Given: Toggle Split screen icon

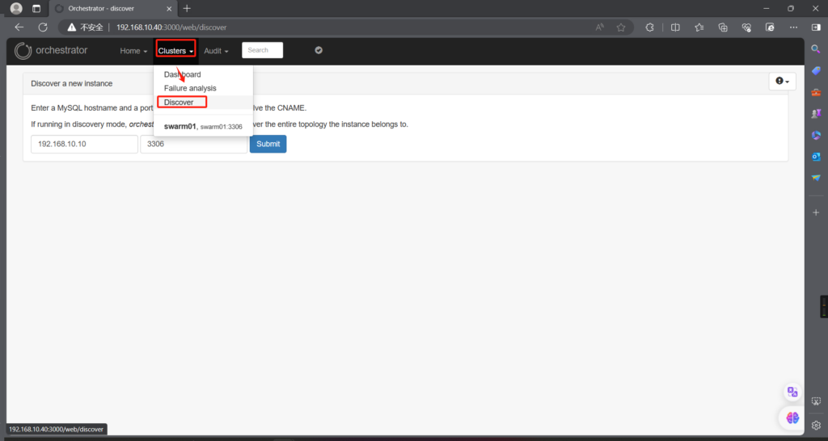Looking at the screenshot, I should point(675,27).
